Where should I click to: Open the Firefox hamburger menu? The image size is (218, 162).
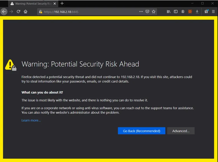pos(213,12)
